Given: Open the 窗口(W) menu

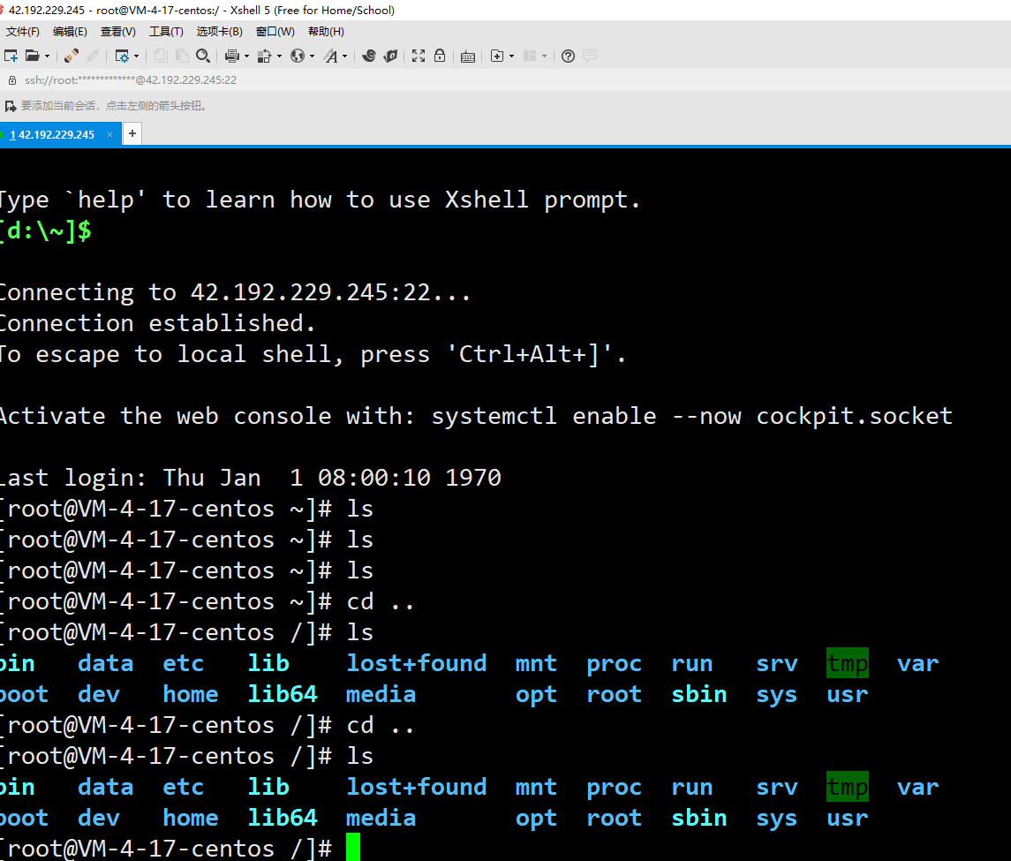Looking at the screenshot, I should pos(275,32).
